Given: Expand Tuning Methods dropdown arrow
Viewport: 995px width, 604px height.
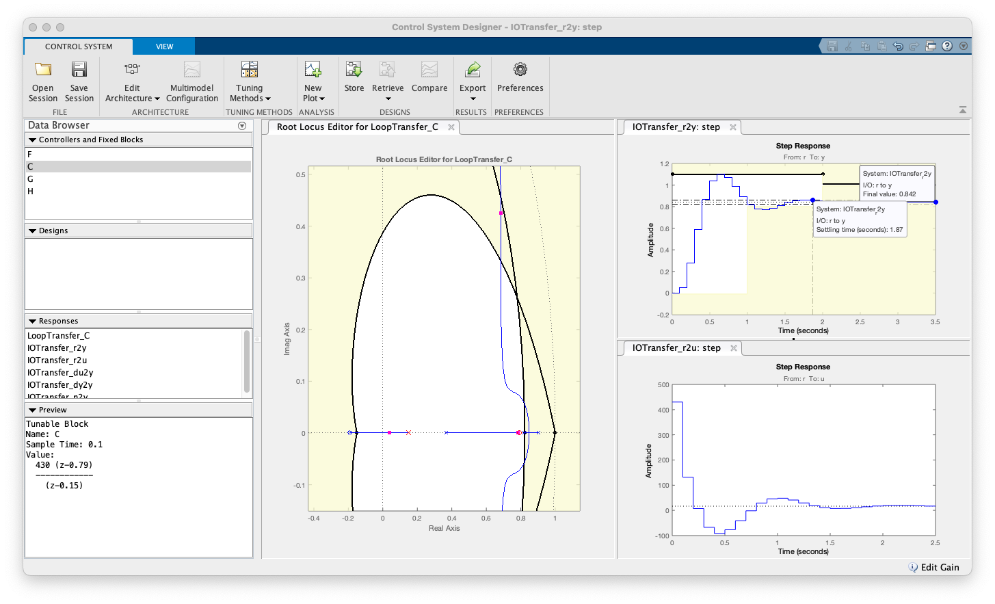Looking at the screenshot, I should point(268,99).
